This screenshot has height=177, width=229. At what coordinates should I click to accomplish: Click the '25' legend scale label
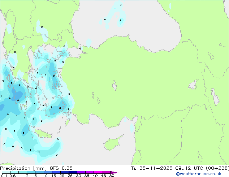70,176
